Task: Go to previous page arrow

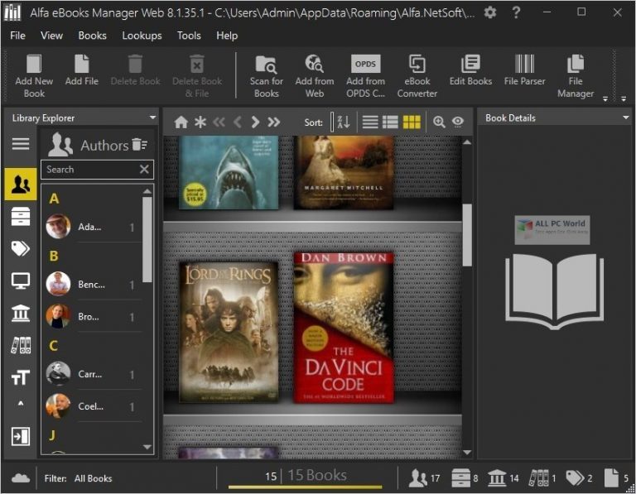Action: [238, 122]
